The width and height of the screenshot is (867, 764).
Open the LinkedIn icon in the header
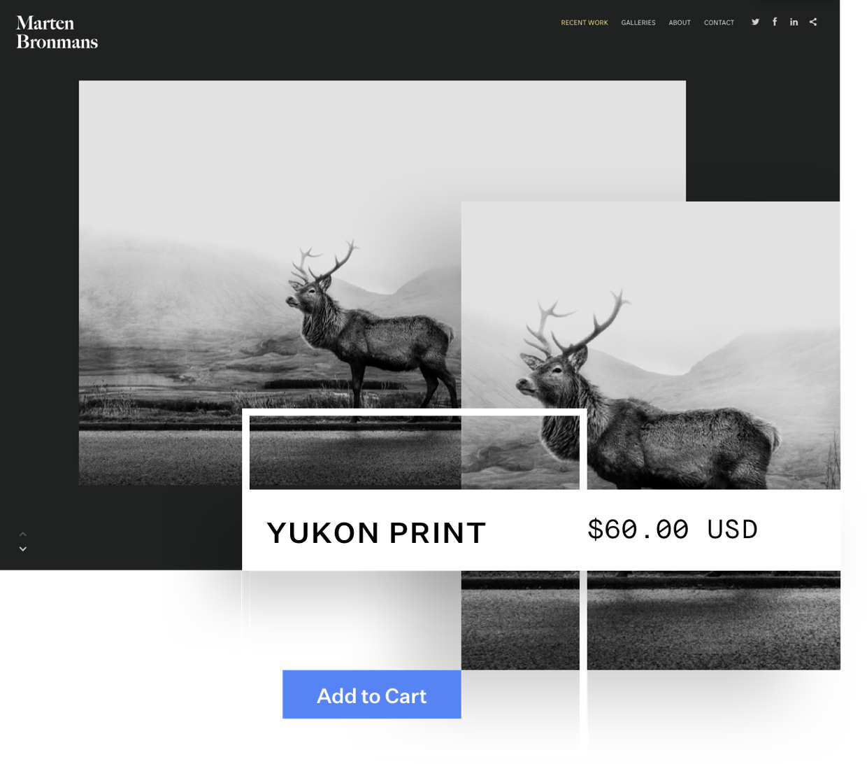coord(794,21)
